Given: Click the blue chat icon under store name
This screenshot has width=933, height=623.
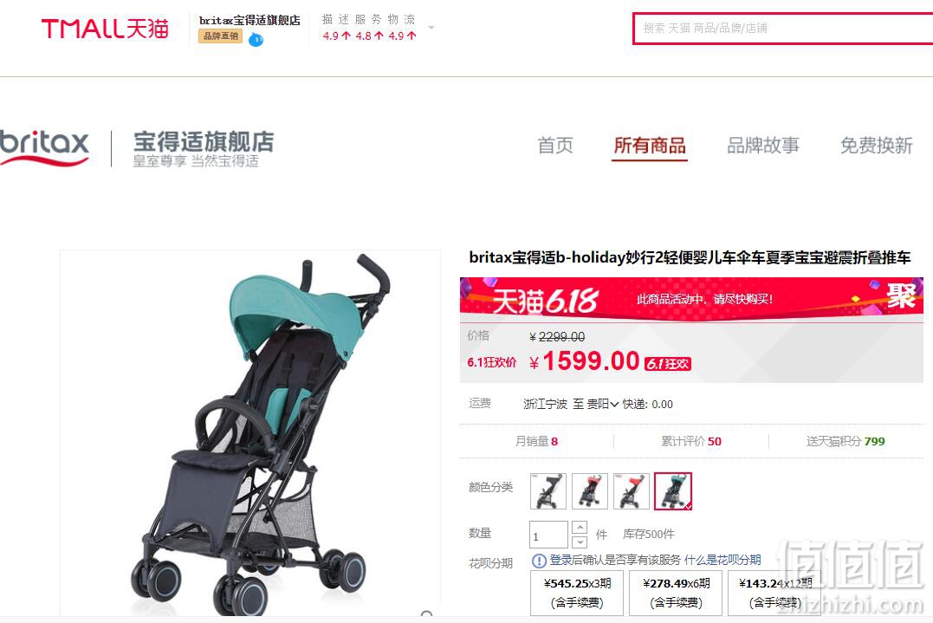Looking at the screenshot, I should coord(256,40).
